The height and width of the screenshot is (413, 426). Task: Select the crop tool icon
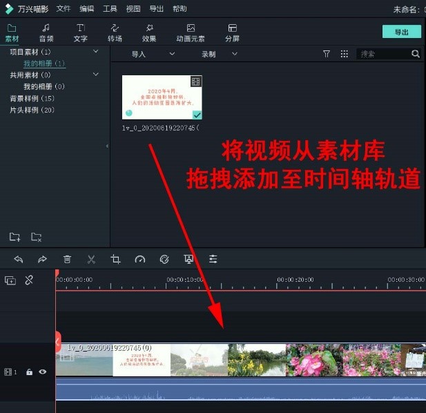click(116, 260)
